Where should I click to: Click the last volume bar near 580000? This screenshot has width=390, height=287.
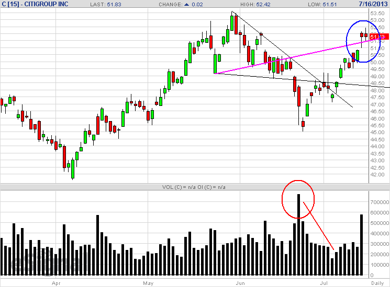pyautogui.click(x=361, y=245)
